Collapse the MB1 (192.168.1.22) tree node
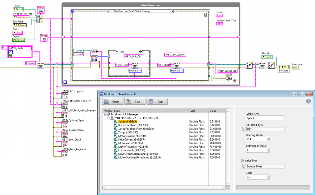The height and width of the screenshot is (195, 315). coord(108,118)
